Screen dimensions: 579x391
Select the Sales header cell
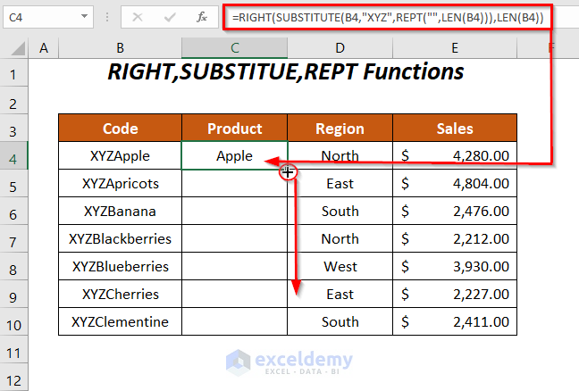coord(455,129)
